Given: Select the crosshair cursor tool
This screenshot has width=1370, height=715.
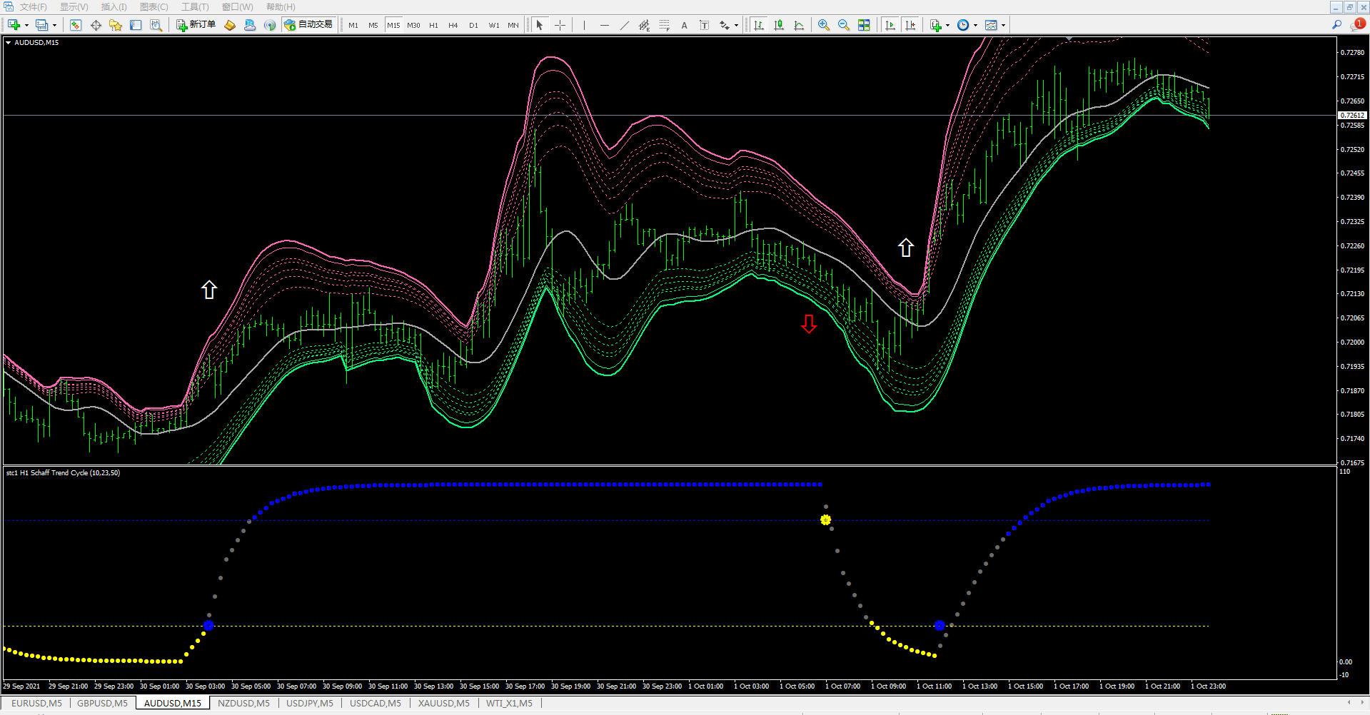Looking at the screenshot, I should click(560, 25).
